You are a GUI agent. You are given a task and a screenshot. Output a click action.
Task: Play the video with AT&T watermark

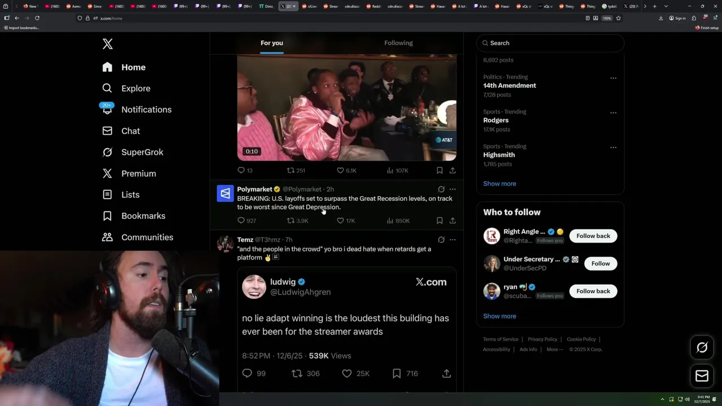pos(346,108)
